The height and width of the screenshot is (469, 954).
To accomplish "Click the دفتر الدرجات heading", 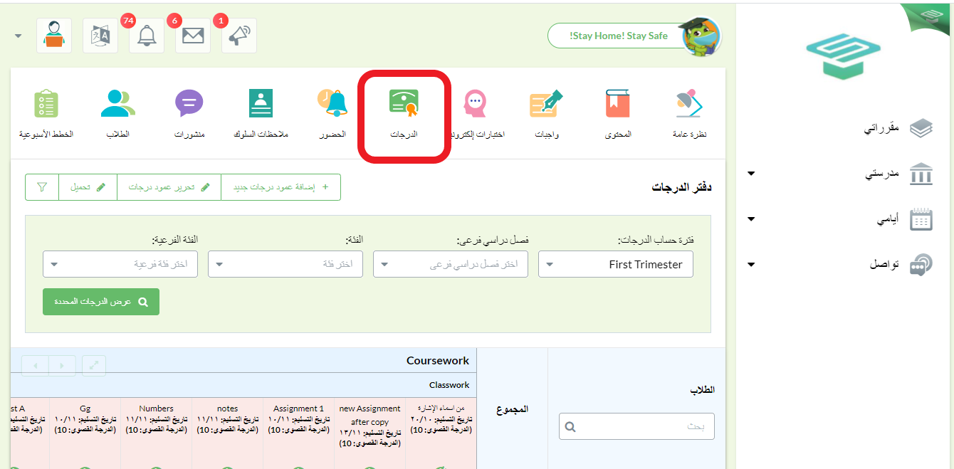I will 682,187.
